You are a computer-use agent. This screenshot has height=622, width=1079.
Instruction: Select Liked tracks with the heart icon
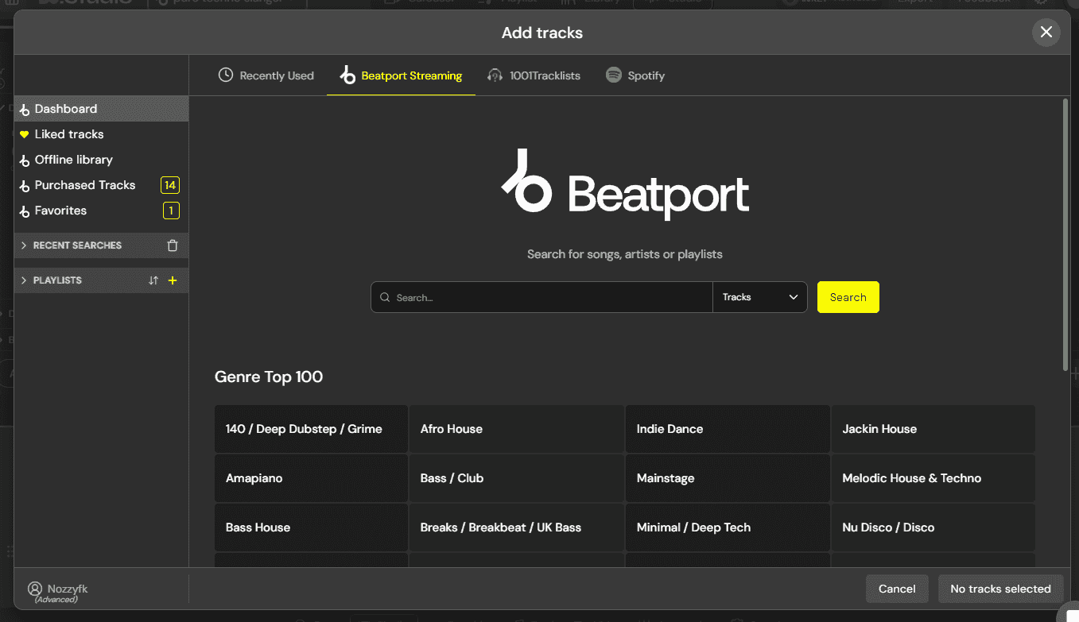pos(69,133)
